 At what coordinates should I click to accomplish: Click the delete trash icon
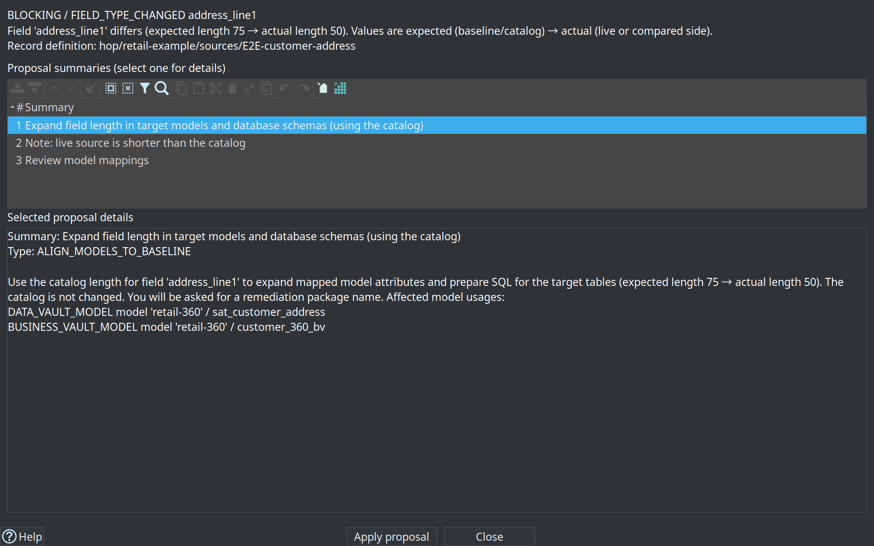click(233, 88)
